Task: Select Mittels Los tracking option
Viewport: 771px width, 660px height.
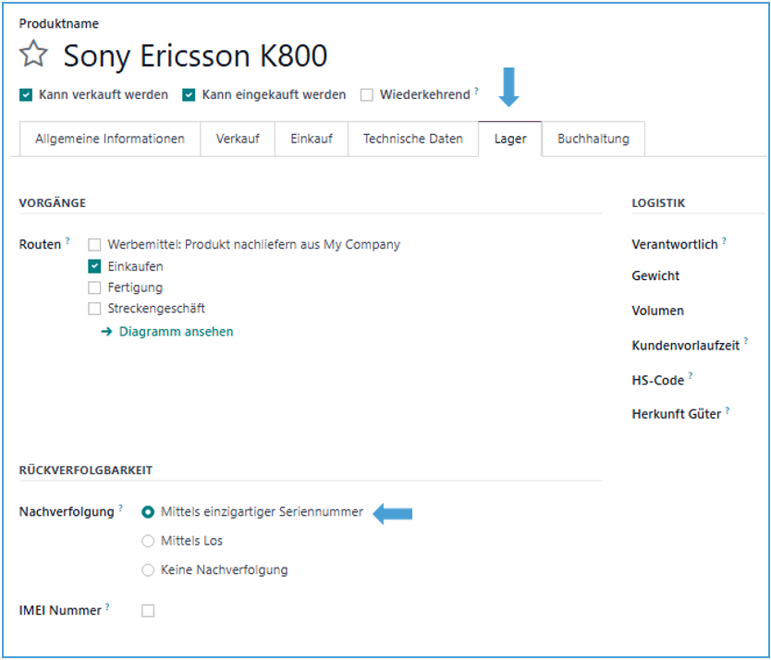Action: click(148, 541)
